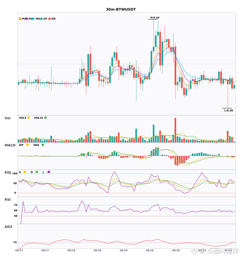
Task: Select the yellow VOL5 legend swatch
Action: pyautogui.click(x=29, y=118)
